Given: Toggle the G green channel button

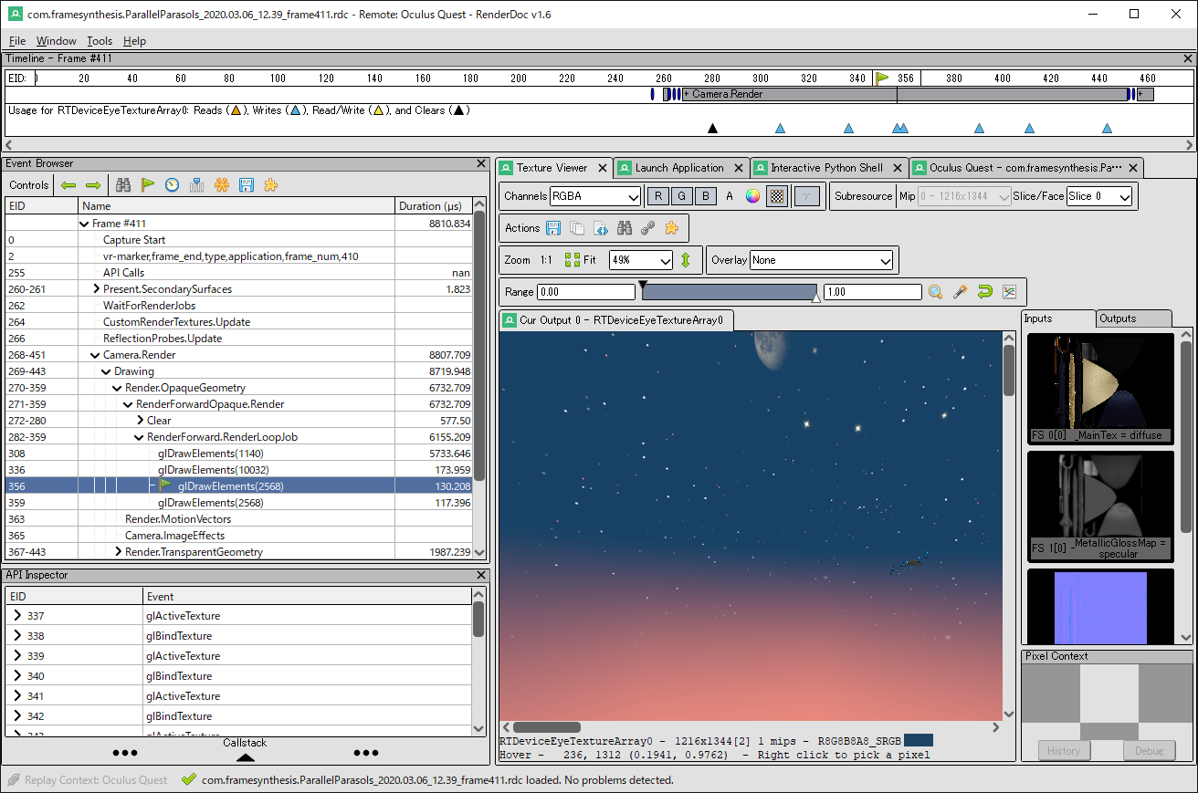Looking at the screenshot, I should pyautogui.click(x=681, y=196).
